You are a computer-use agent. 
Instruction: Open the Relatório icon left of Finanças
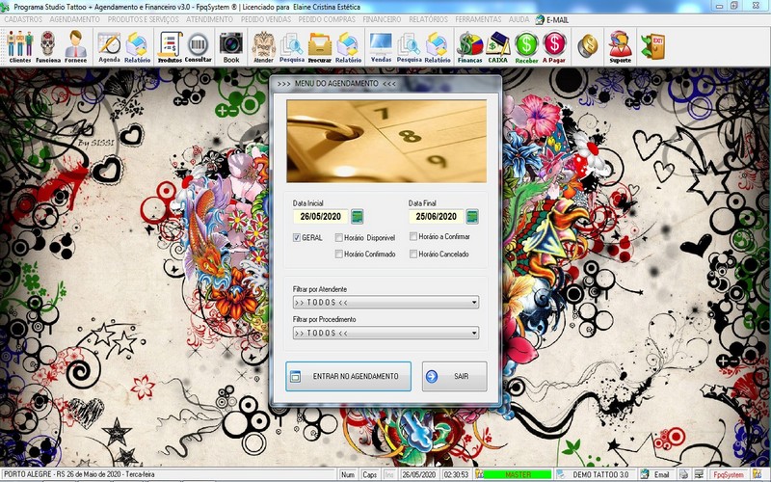438,46
